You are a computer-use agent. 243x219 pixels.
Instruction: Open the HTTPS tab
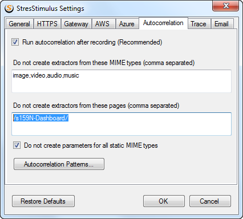coord(47,24)
